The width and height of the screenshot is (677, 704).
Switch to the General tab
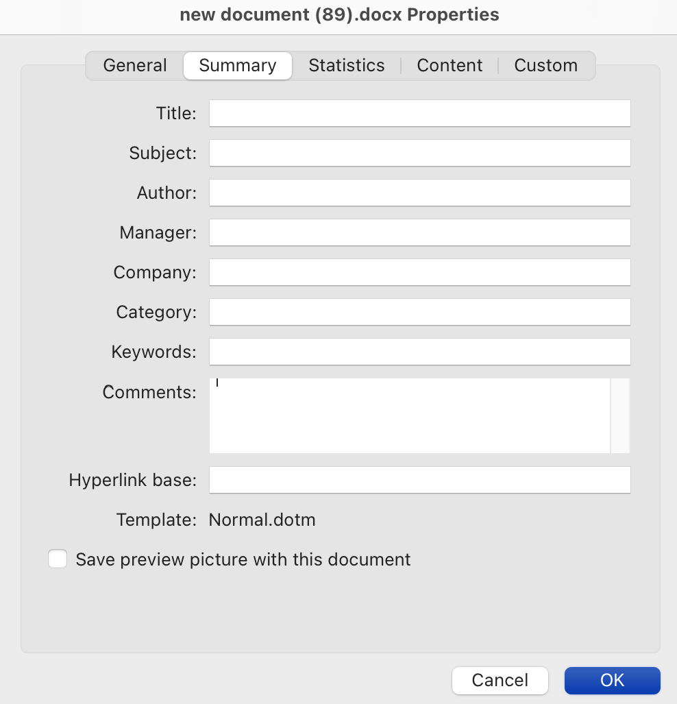coord(135,66)
